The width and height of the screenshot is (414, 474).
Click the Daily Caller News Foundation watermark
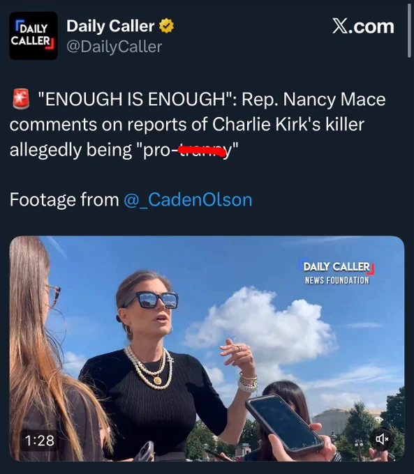tap(337, 271)
